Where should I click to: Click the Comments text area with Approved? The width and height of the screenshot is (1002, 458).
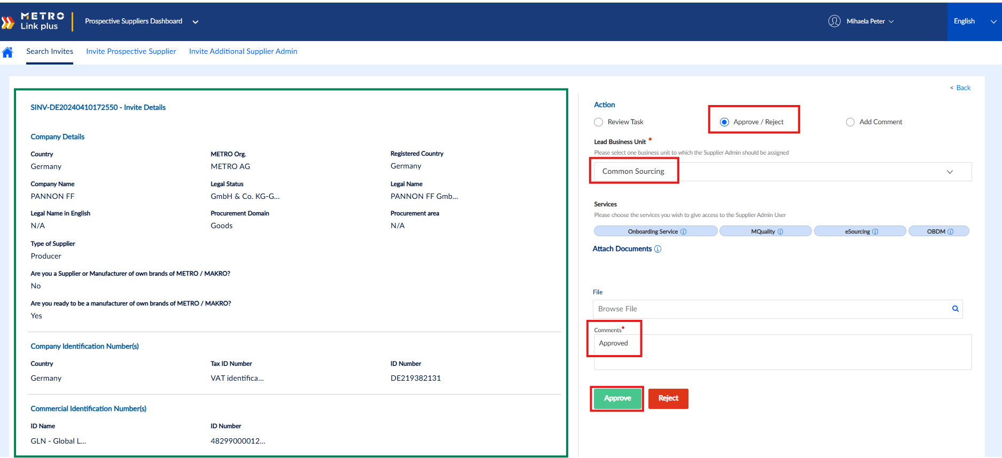783,352
